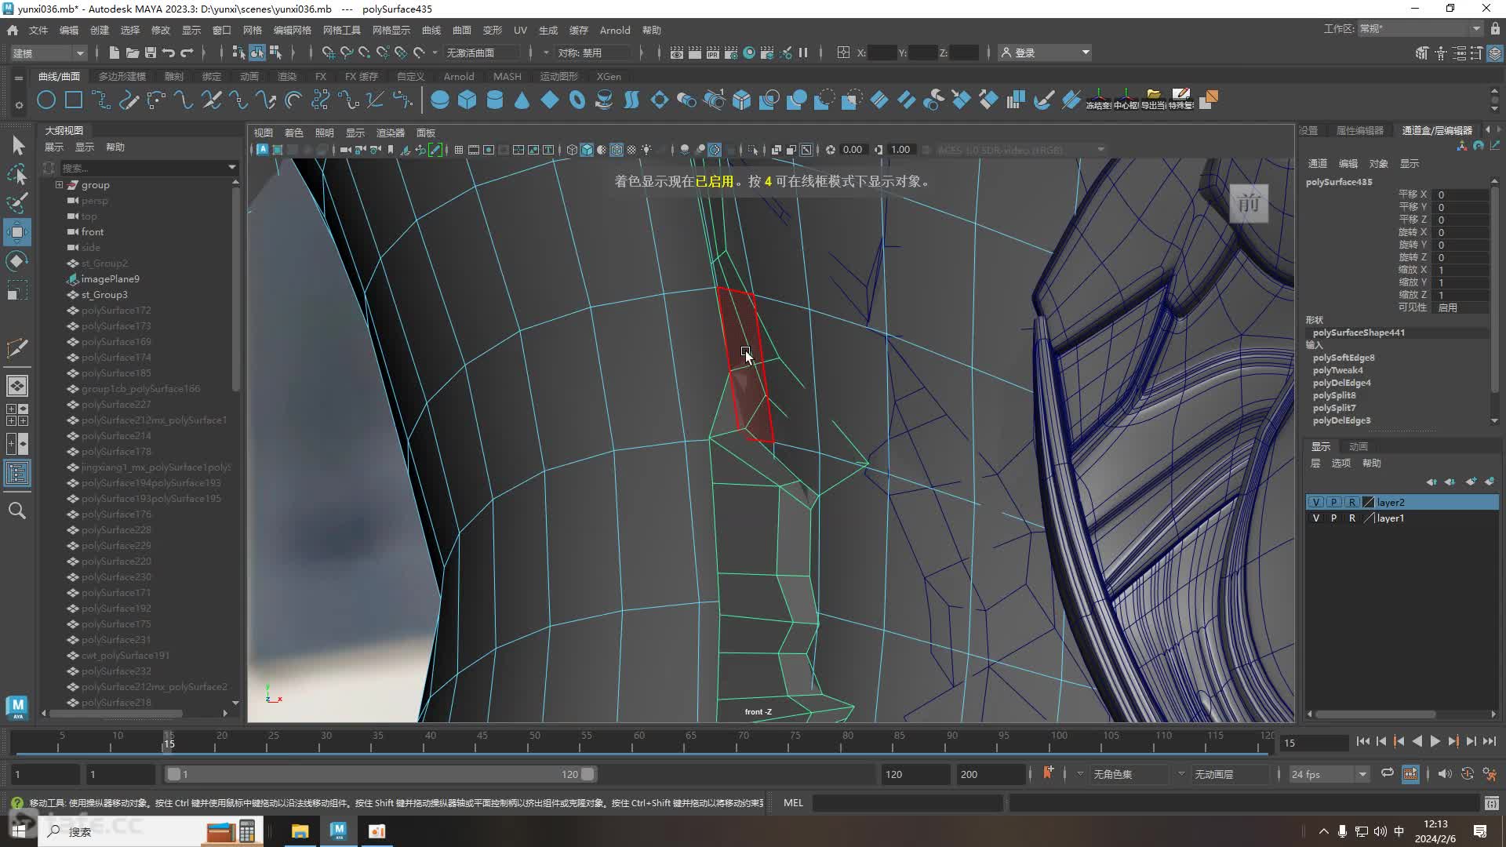Toggle layer2 visibility V box
The image size is (1506, 847).
[x=1316, y=502]
